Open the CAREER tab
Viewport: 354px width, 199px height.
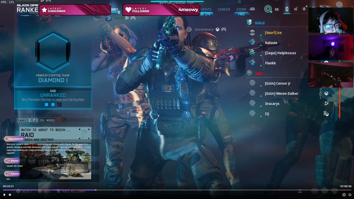point(224,9)
